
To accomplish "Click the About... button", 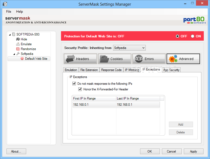I will tap(16, 151).
